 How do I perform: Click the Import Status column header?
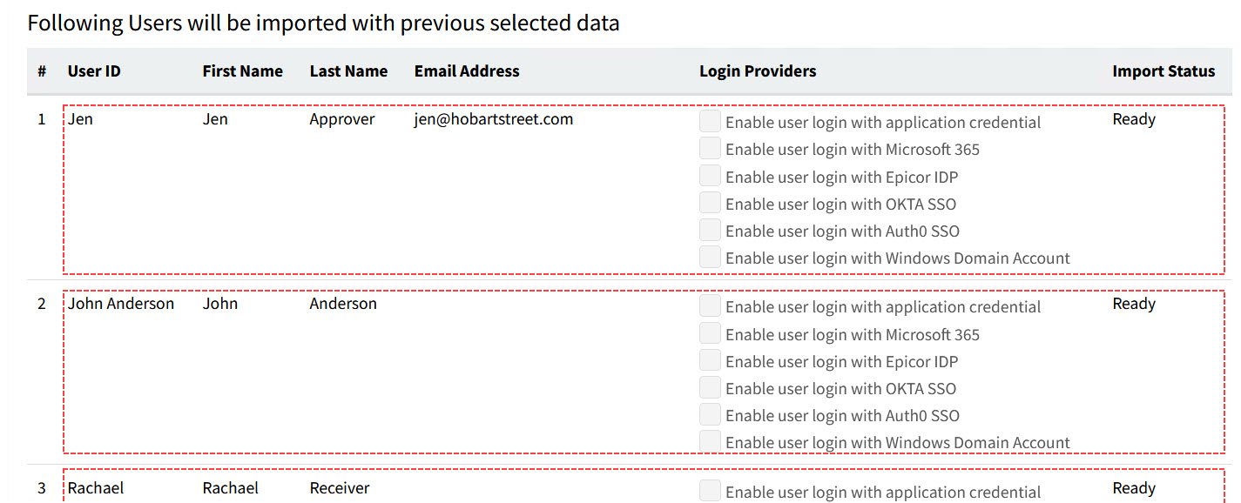pos(1163,71)
